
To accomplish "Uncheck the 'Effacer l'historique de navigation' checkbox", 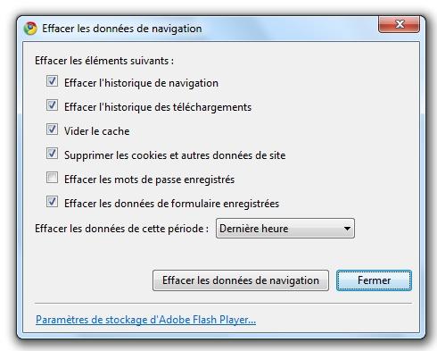I will [x=52, y=81].
